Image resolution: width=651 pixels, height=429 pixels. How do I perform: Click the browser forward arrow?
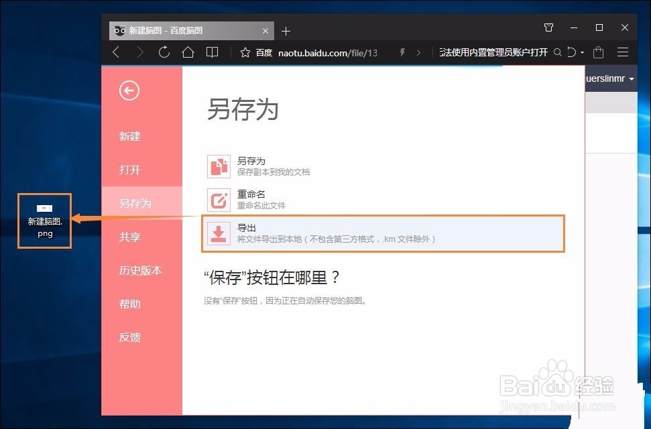coord(140,52)
